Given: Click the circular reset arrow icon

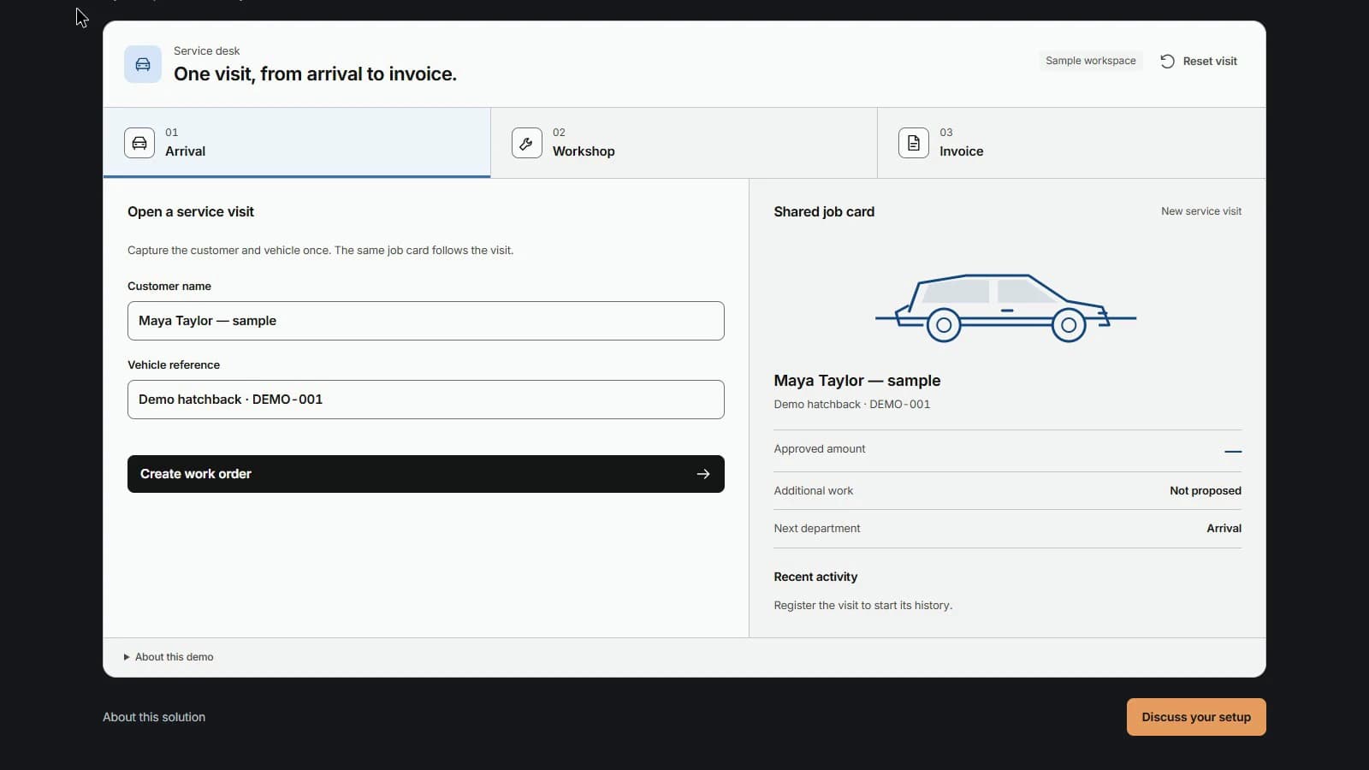Looking at the screenshot, I should 1167,61.
